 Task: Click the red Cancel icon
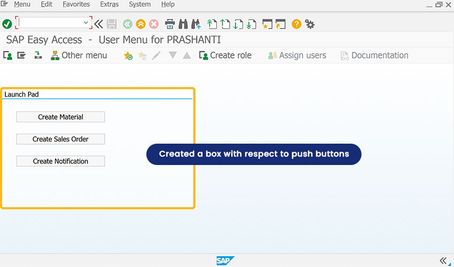coord(154,24)
